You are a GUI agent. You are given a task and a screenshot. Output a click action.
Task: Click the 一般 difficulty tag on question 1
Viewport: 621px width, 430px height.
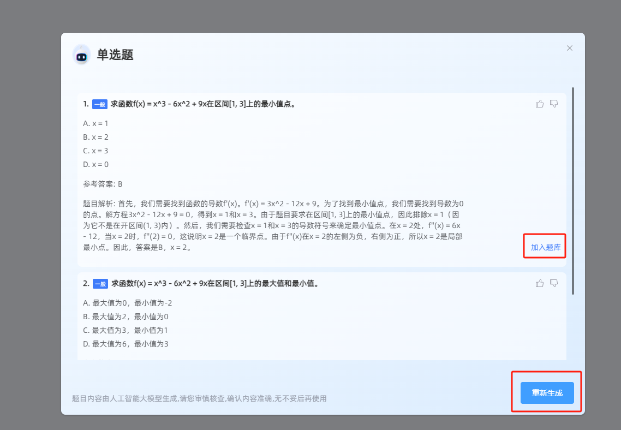point(100,104)
